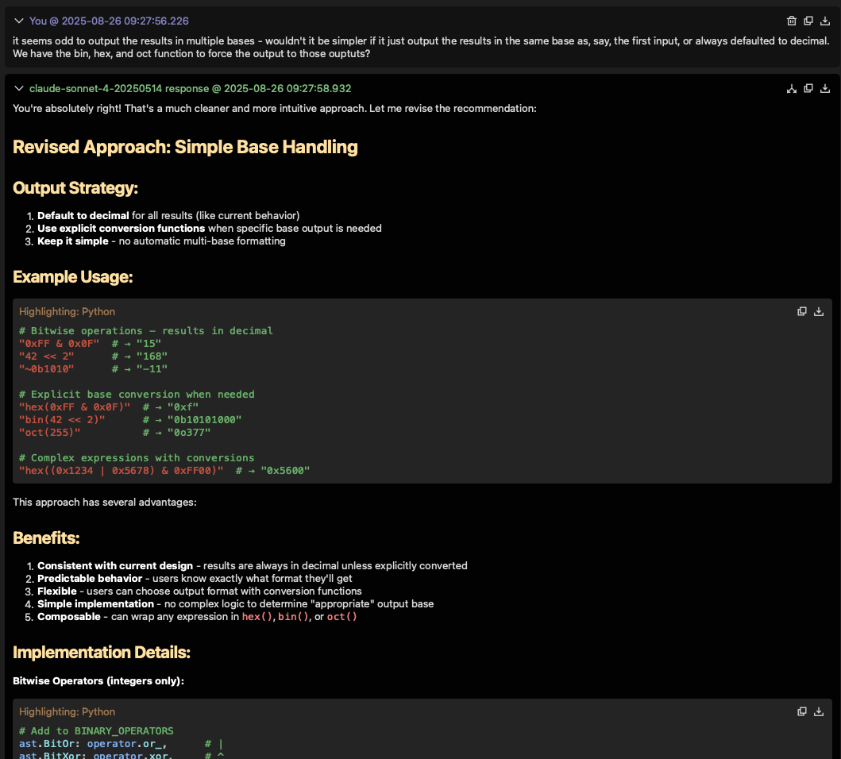Copy the claude-sonnet response
Screen dimensions: 841x759
coord(808,89)
